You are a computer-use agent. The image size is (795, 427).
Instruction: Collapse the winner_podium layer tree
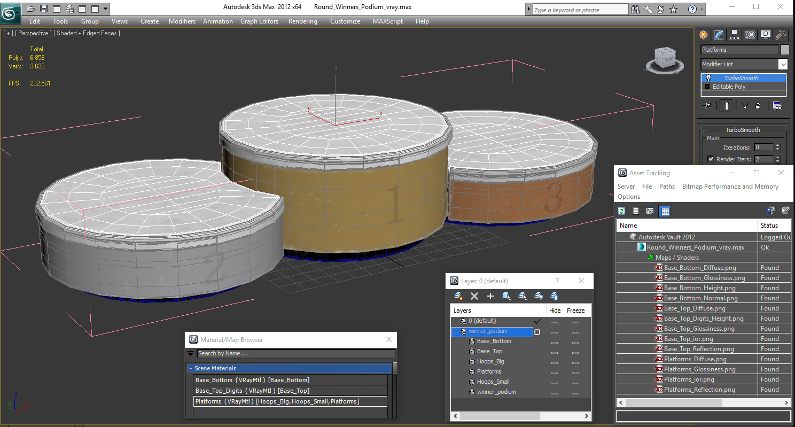tap(455, 332)
